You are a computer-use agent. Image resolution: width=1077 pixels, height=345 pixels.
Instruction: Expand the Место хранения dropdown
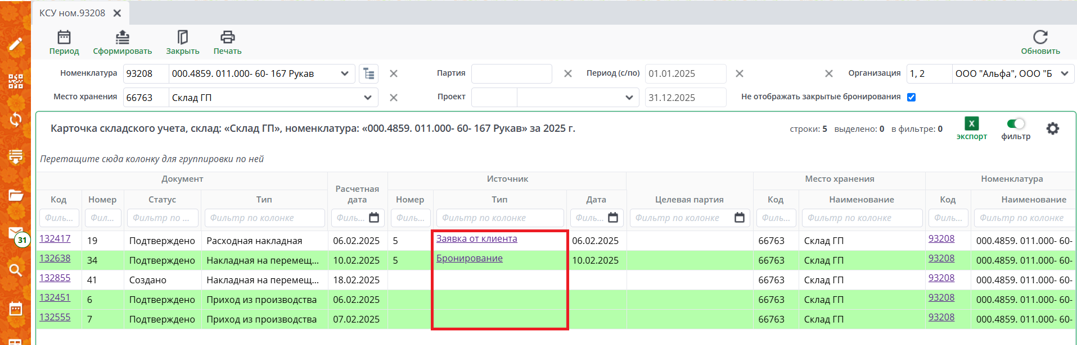[368, 98]
